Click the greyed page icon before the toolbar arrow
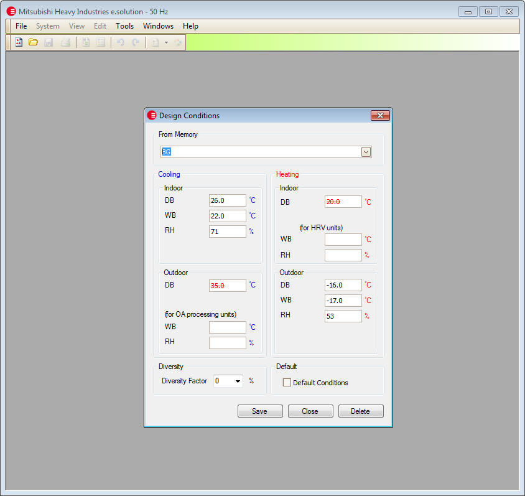This screenshot has width=525, height=496. pos(155,42)
